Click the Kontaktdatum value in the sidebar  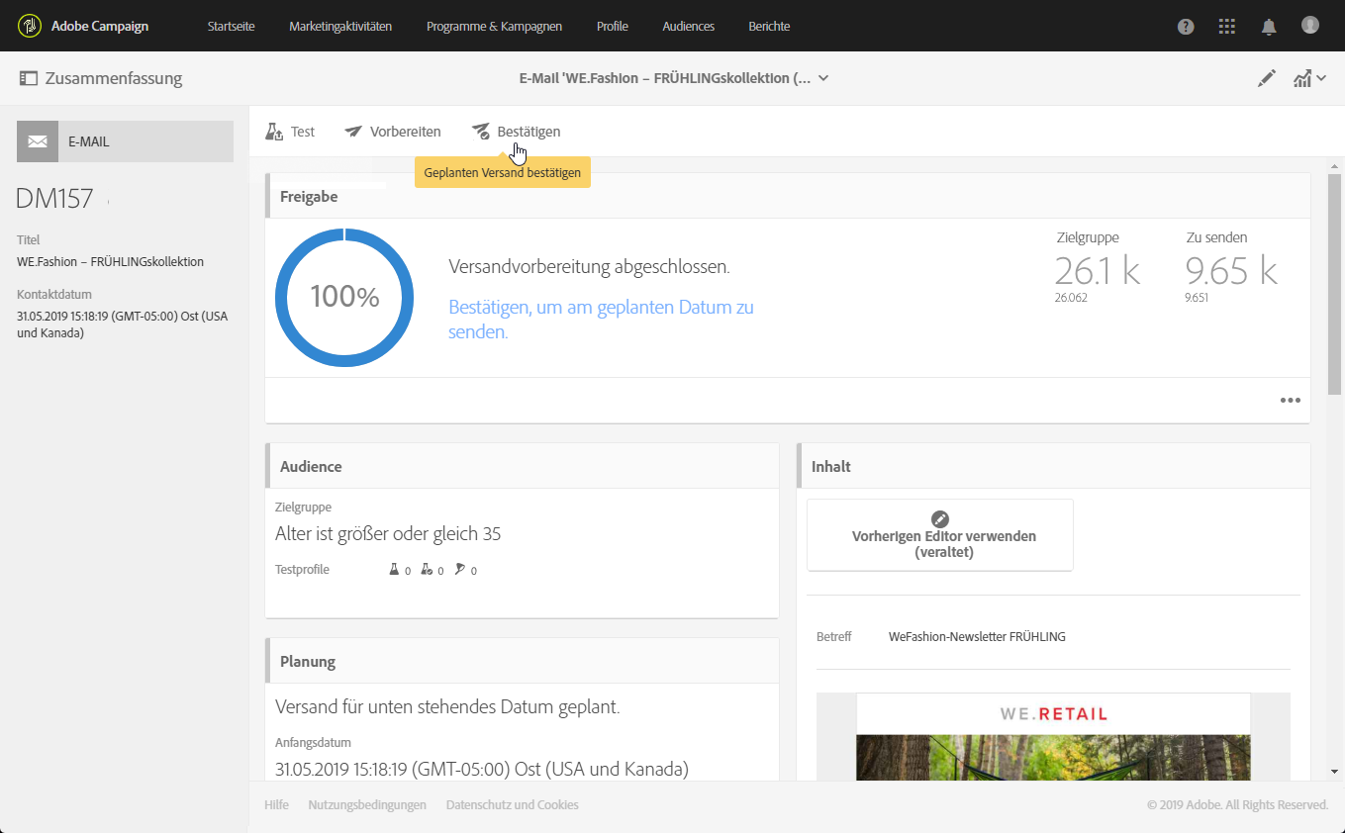pos(123,324)
